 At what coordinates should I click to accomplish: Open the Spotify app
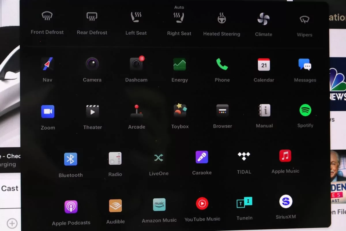305,110
